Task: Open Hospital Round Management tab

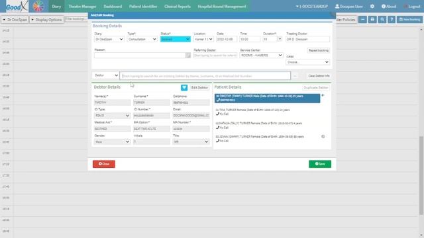Action: [222, 6]
